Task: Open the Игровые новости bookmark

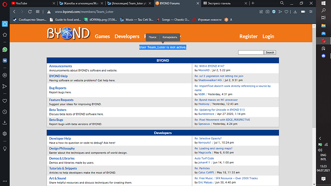Action: click(207, 20)
